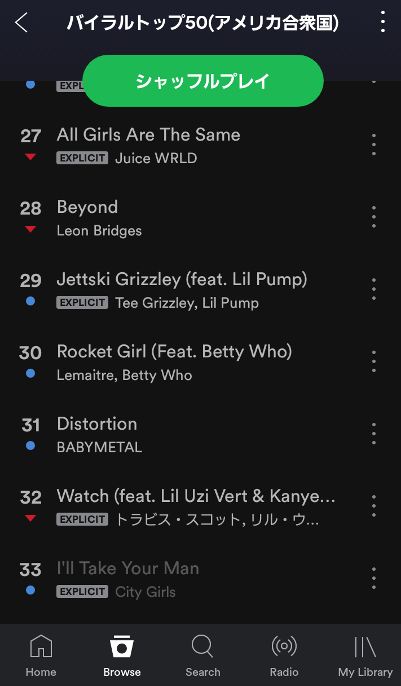Open more options for All Girls Are The Same
Viewport: 401px width, 686px height.
(373, 145)
